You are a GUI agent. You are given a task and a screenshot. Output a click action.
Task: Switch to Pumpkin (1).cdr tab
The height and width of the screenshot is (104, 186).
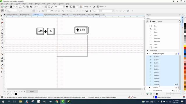point(25,15)
